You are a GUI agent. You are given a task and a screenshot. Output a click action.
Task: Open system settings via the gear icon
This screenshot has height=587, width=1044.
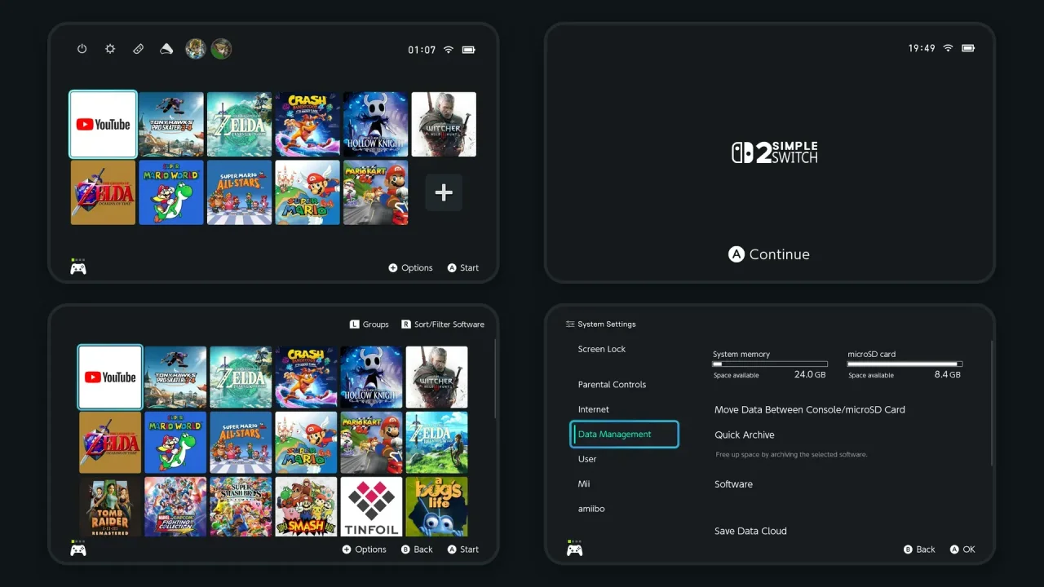(110, 49)
